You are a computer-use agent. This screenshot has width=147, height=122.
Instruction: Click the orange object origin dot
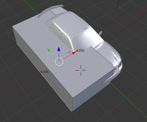(59, 60)
